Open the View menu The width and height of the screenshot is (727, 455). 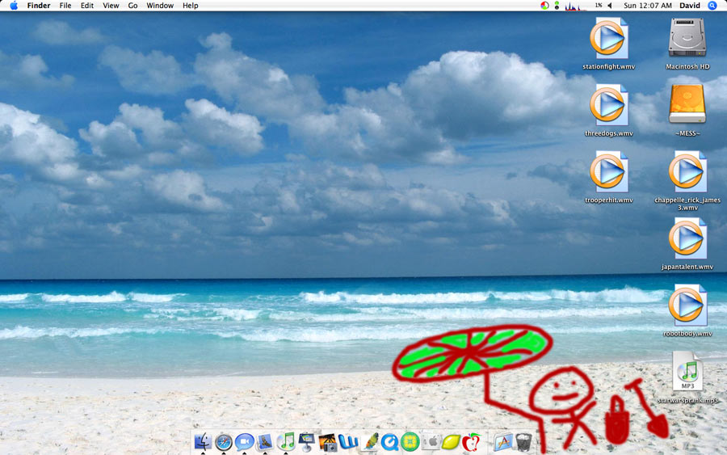tap(111, 6)
